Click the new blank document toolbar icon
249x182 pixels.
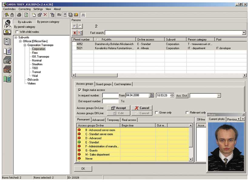(34, 15)
